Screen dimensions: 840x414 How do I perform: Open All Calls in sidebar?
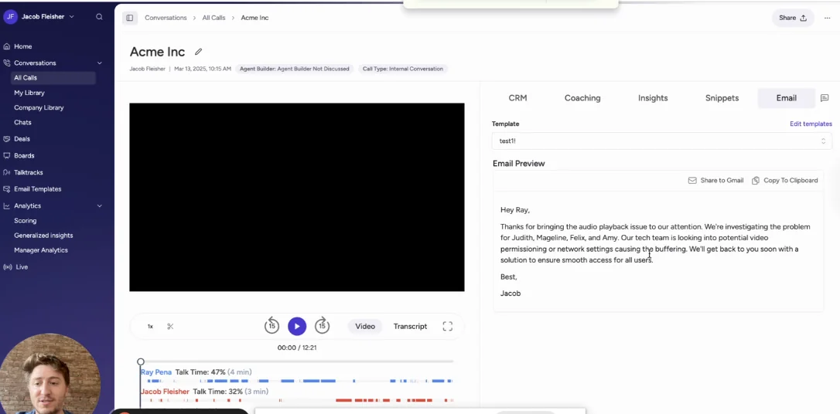[x=53, y=77]
